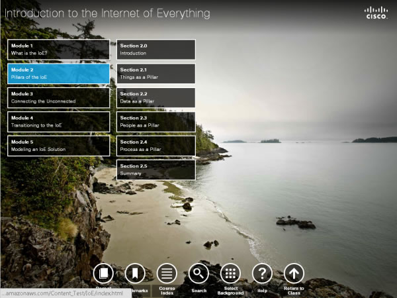Screen dimensions: 397x298
Task: Select Module 1 What is the IoE?
Action: pyautogui.click(x=59, y=50)
